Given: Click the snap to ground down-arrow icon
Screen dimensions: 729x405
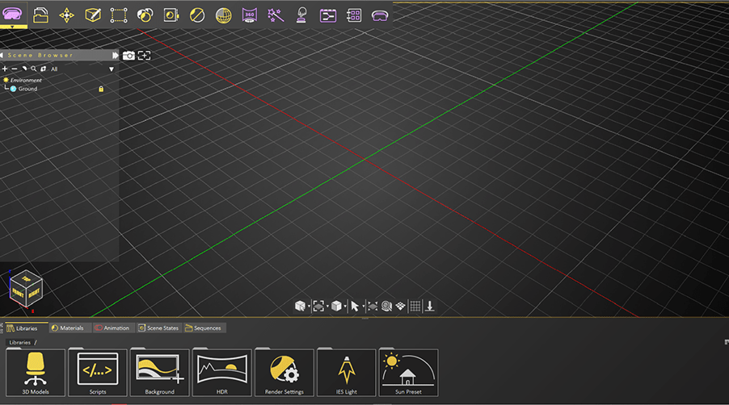Looking at the screenshot, I should click(x=430, y=307).
